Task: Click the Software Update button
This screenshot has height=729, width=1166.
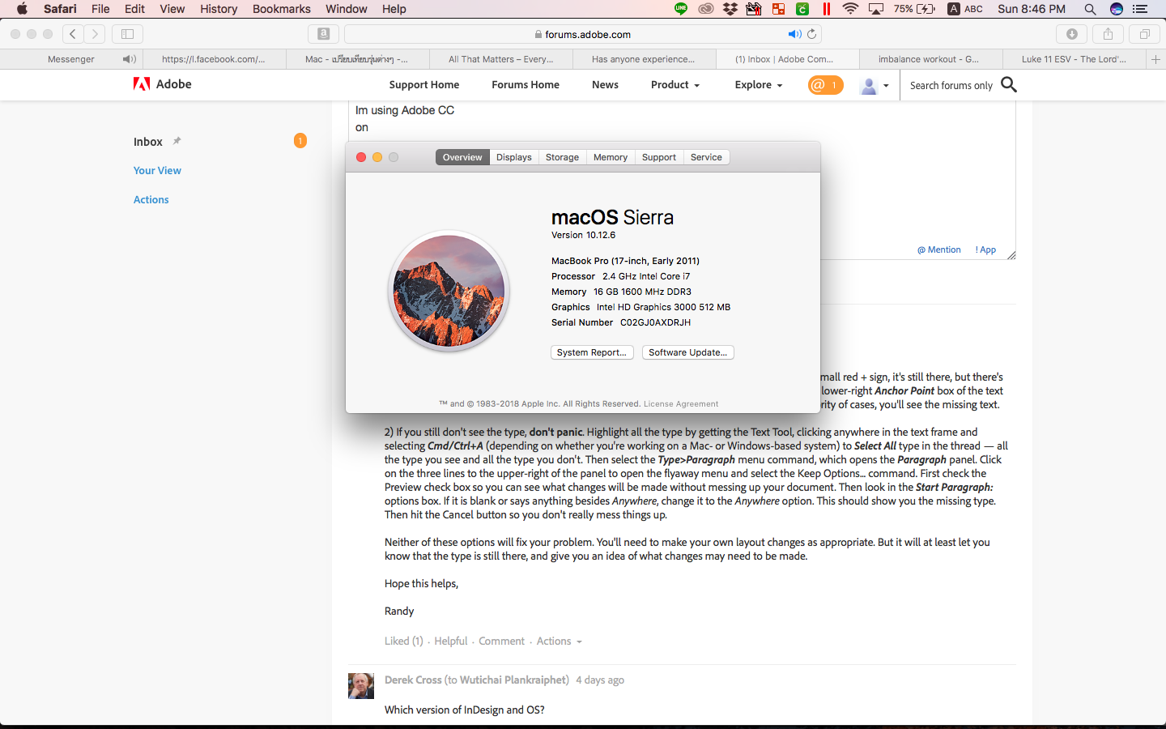Action: coord(687,352)
